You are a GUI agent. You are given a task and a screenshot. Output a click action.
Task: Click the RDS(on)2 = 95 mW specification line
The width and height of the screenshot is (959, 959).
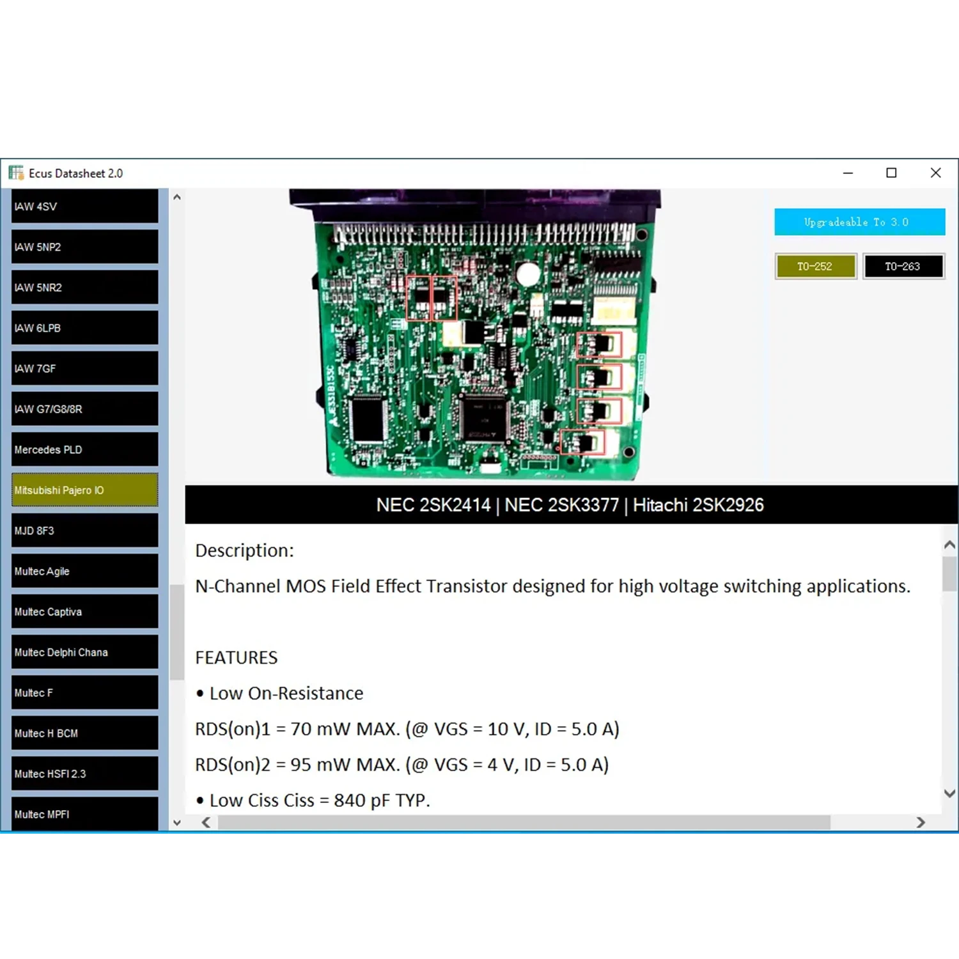pyautogui.click(x=402, y=765)
